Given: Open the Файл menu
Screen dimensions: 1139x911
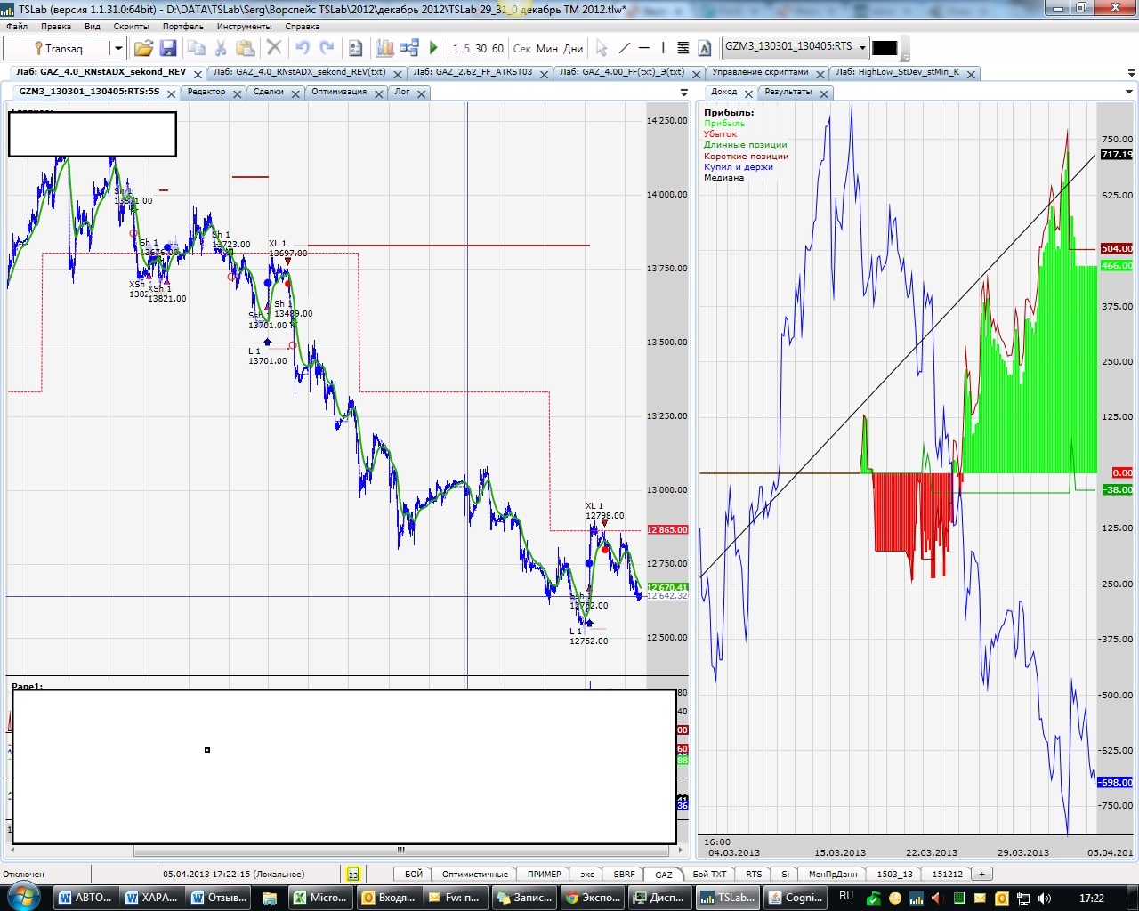Looking at the screenshot, I should (x=17, y=27).
